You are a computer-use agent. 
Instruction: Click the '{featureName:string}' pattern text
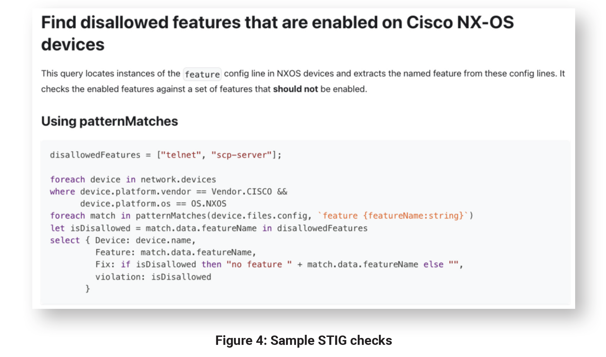(413, 216)
